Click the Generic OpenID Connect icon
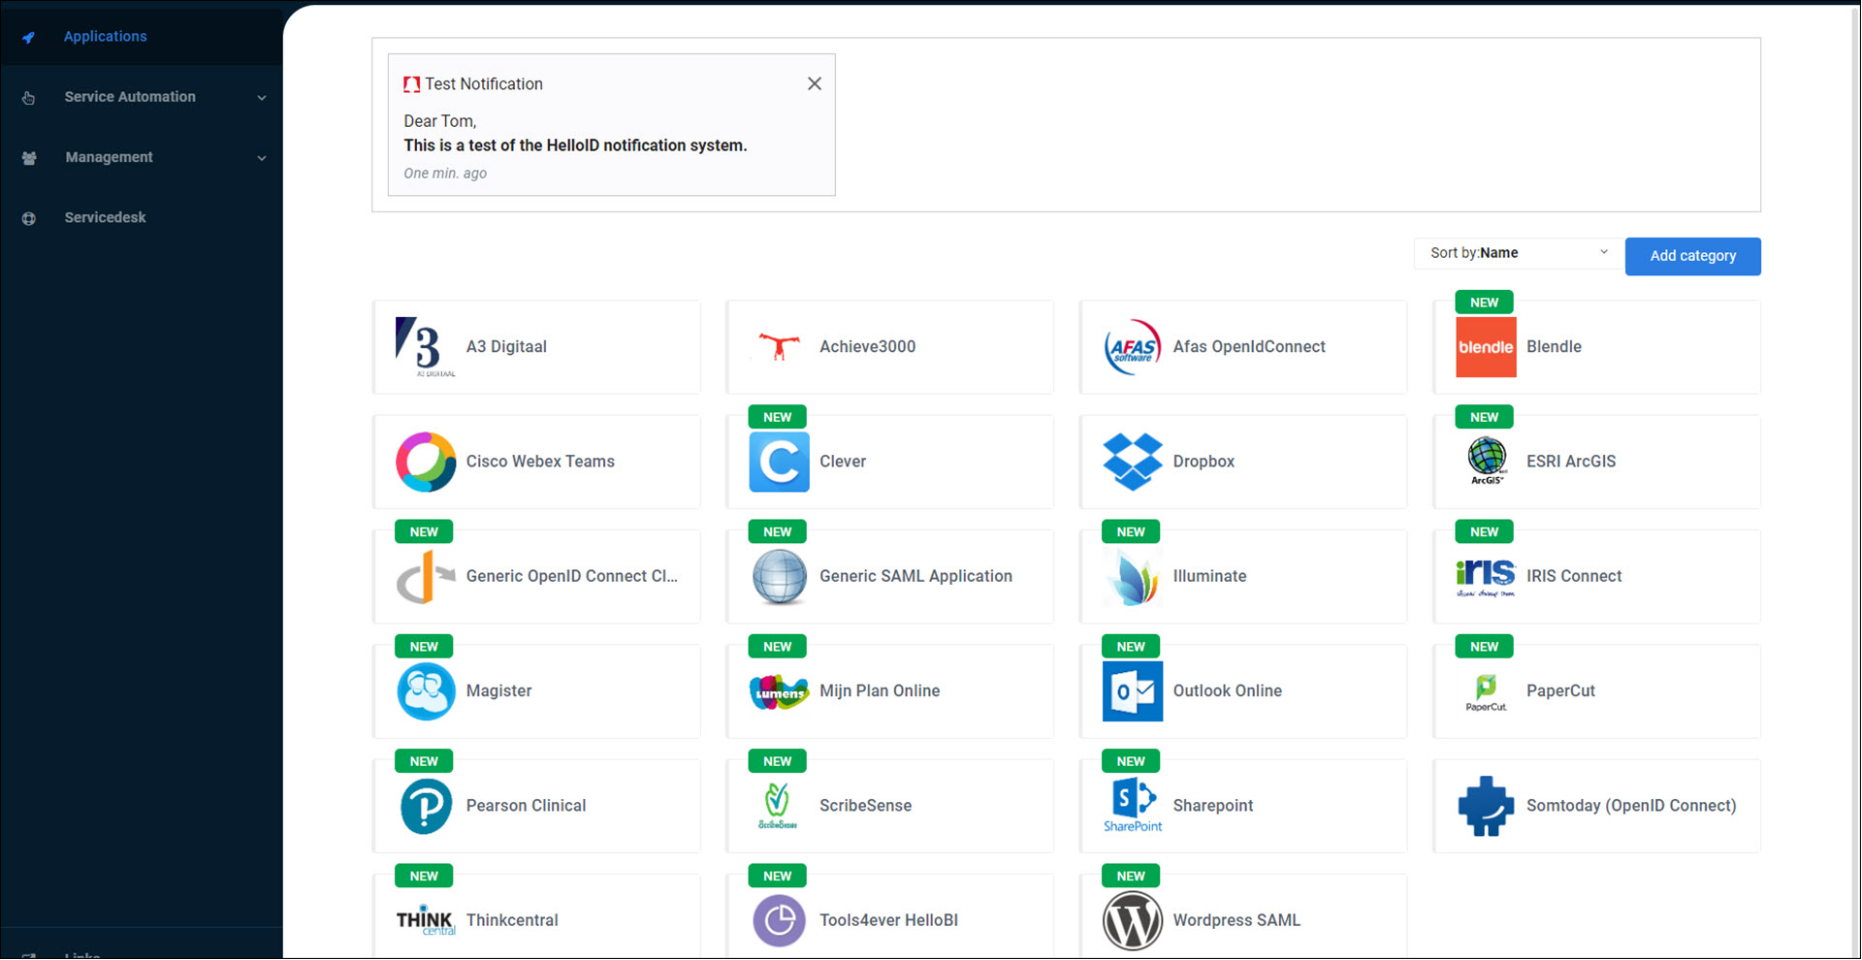The height and width of the screenshot is (960, 1862). (426, 577)
